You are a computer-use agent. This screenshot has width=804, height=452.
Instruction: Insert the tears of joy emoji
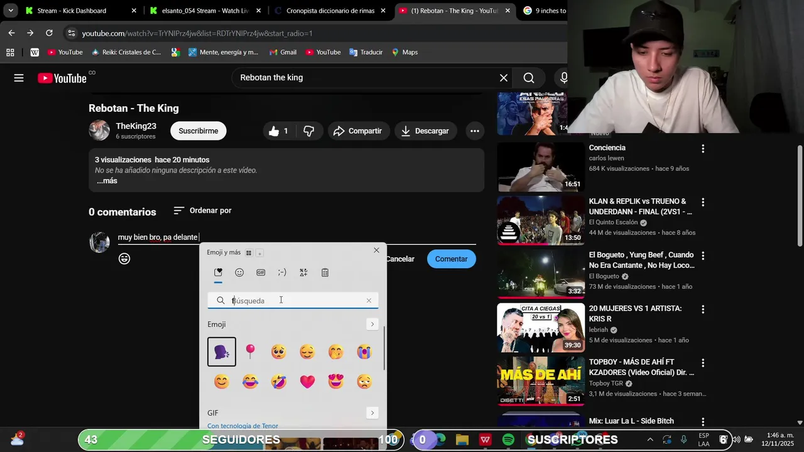[250, 381]
